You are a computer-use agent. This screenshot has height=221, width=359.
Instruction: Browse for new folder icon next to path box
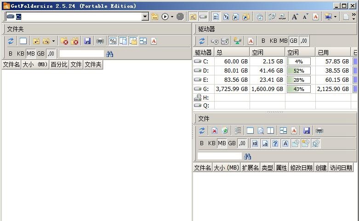[x=155, y=17]
